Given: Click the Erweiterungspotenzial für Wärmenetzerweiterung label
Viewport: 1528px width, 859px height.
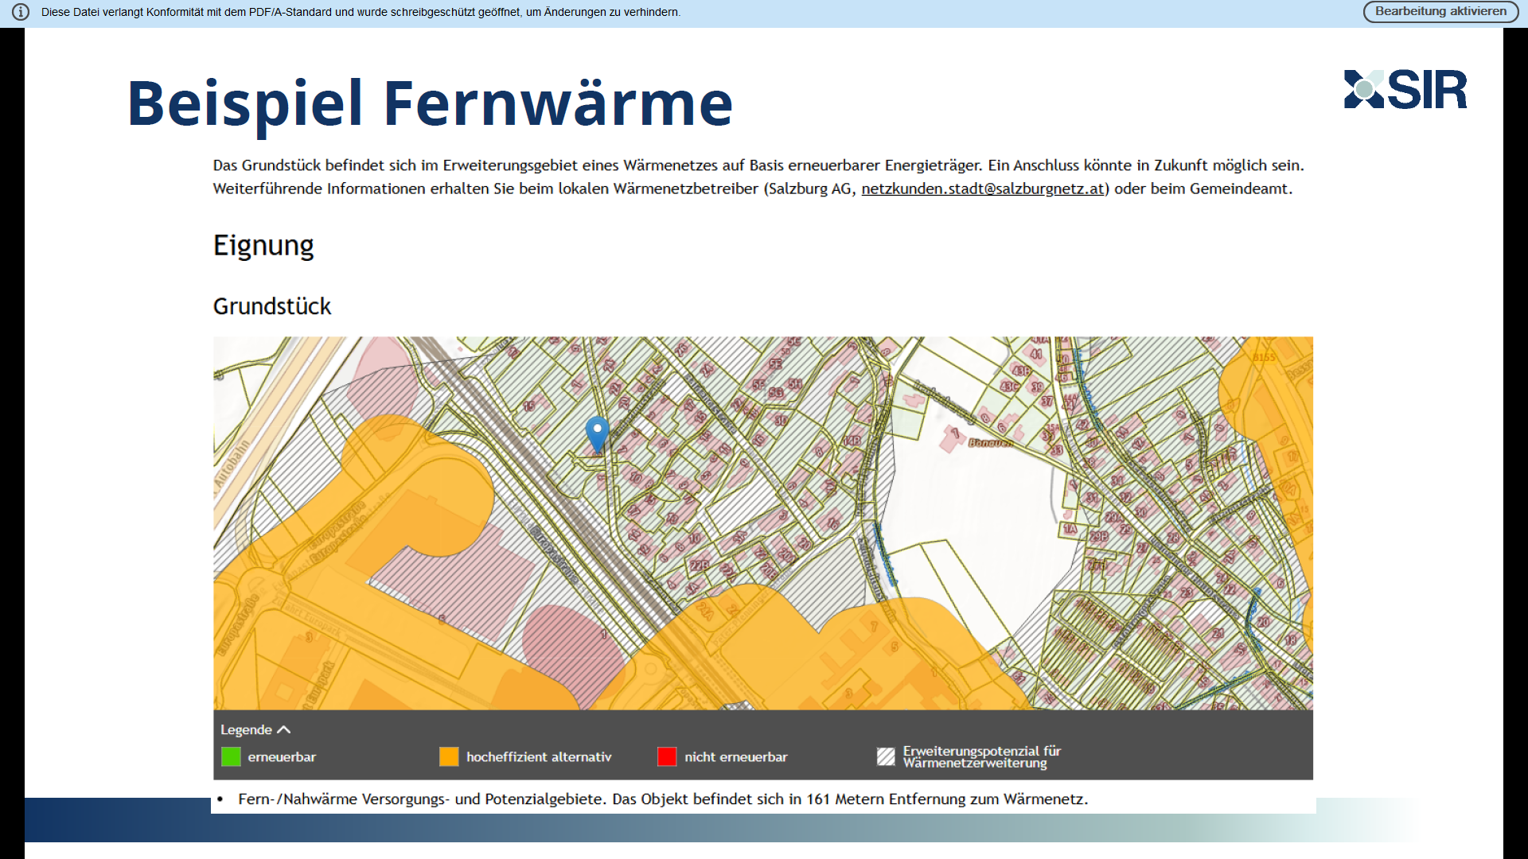Looking at the screenshot, I should (981, 756).
